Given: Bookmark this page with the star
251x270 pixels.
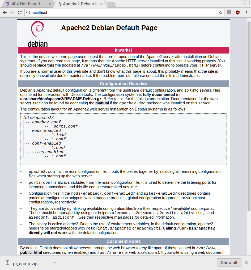Looking at the screenshot, I should coord(221,13).
